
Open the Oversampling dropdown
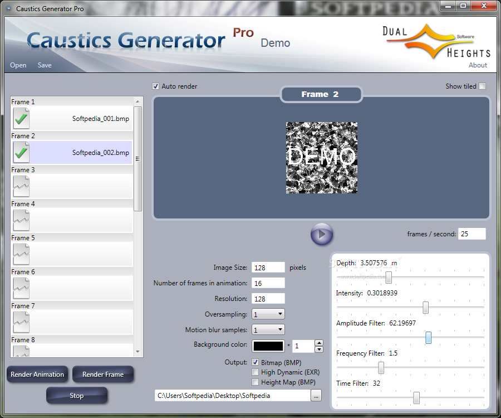pyautogui.click(x=268, y=314)
